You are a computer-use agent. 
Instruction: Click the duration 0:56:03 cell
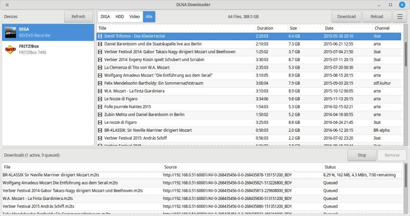(x=262, y=138)
